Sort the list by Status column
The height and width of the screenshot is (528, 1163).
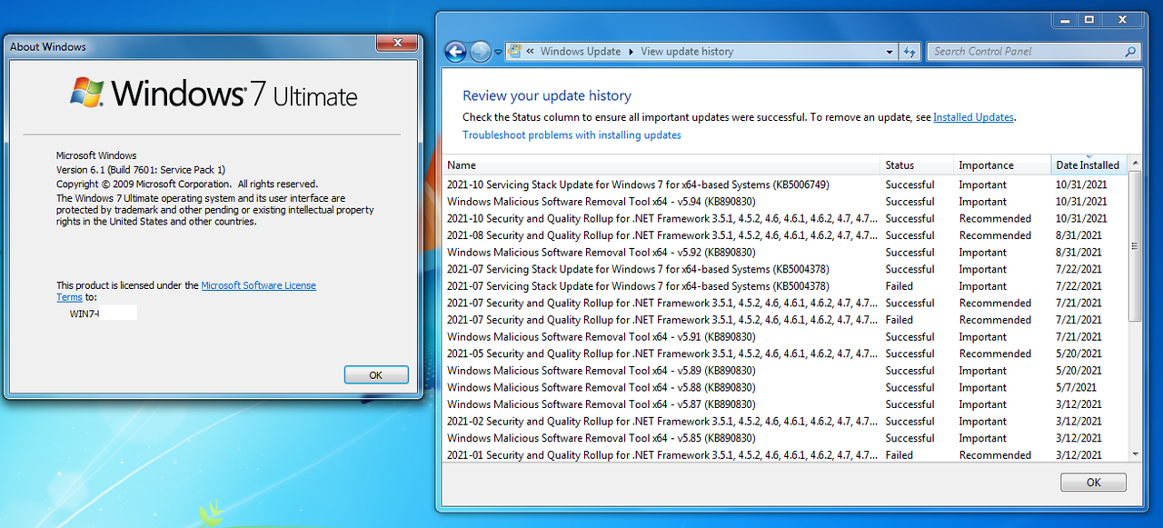coord(917,165)
